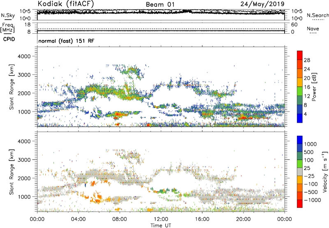Click the 'Kodiak (fitACF)' title text

coord(66,4)
